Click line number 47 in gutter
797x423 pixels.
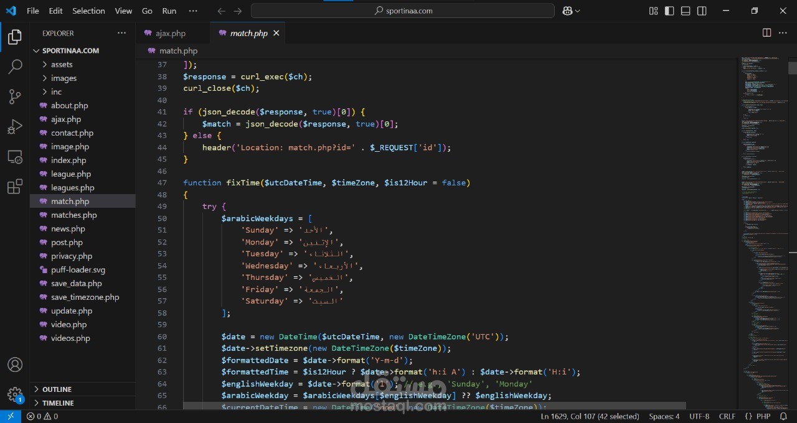pyautogui.click(x=162, y=182)
